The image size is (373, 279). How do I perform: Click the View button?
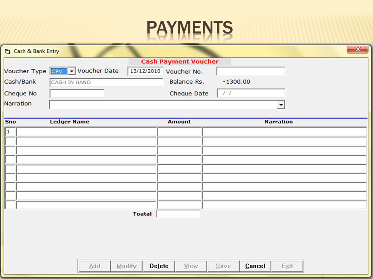pos(191,266)
